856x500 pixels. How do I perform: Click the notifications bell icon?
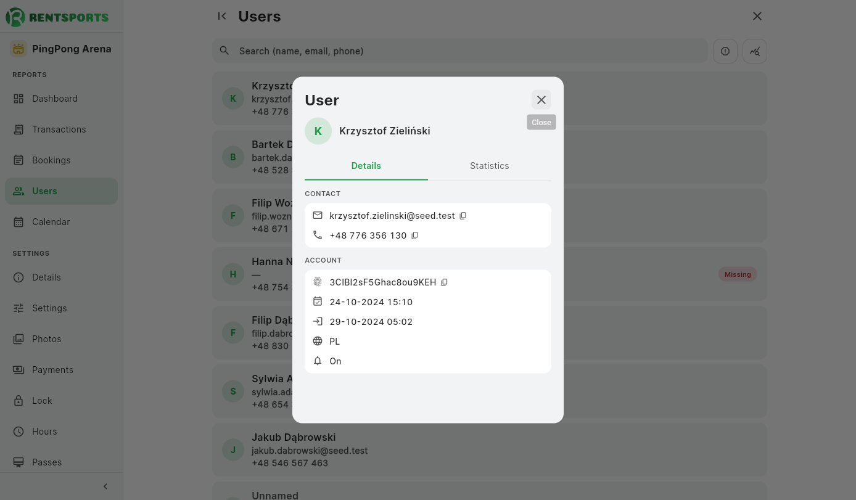pos(318,361)
